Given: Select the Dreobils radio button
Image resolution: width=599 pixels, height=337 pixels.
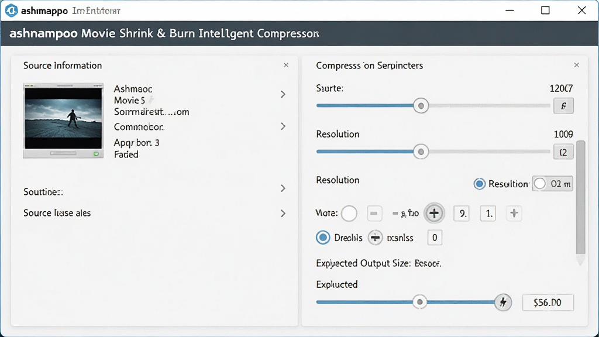Looking at the screenshot, I should tap(323, 238).
